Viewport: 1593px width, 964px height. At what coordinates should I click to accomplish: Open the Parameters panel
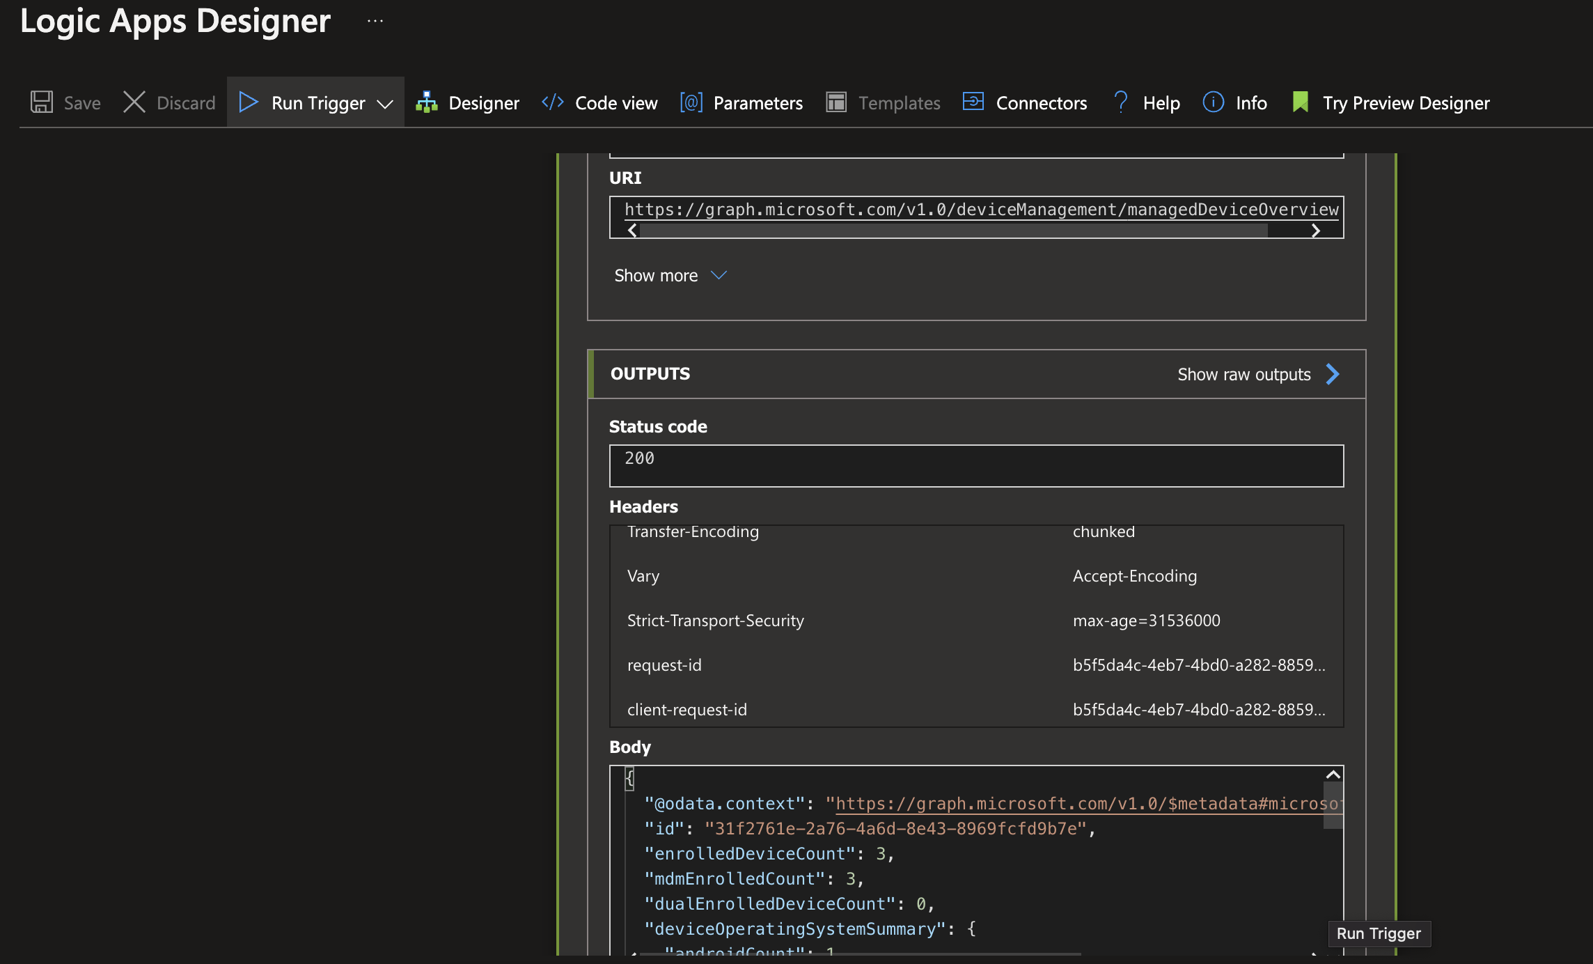click(741, 102)
